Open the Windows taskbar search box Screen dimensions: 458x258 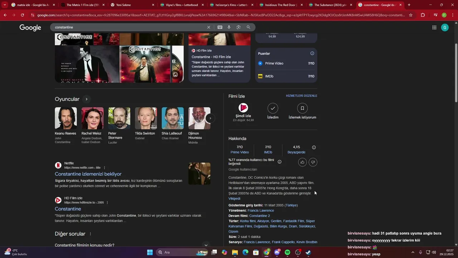tap(182, 252)
